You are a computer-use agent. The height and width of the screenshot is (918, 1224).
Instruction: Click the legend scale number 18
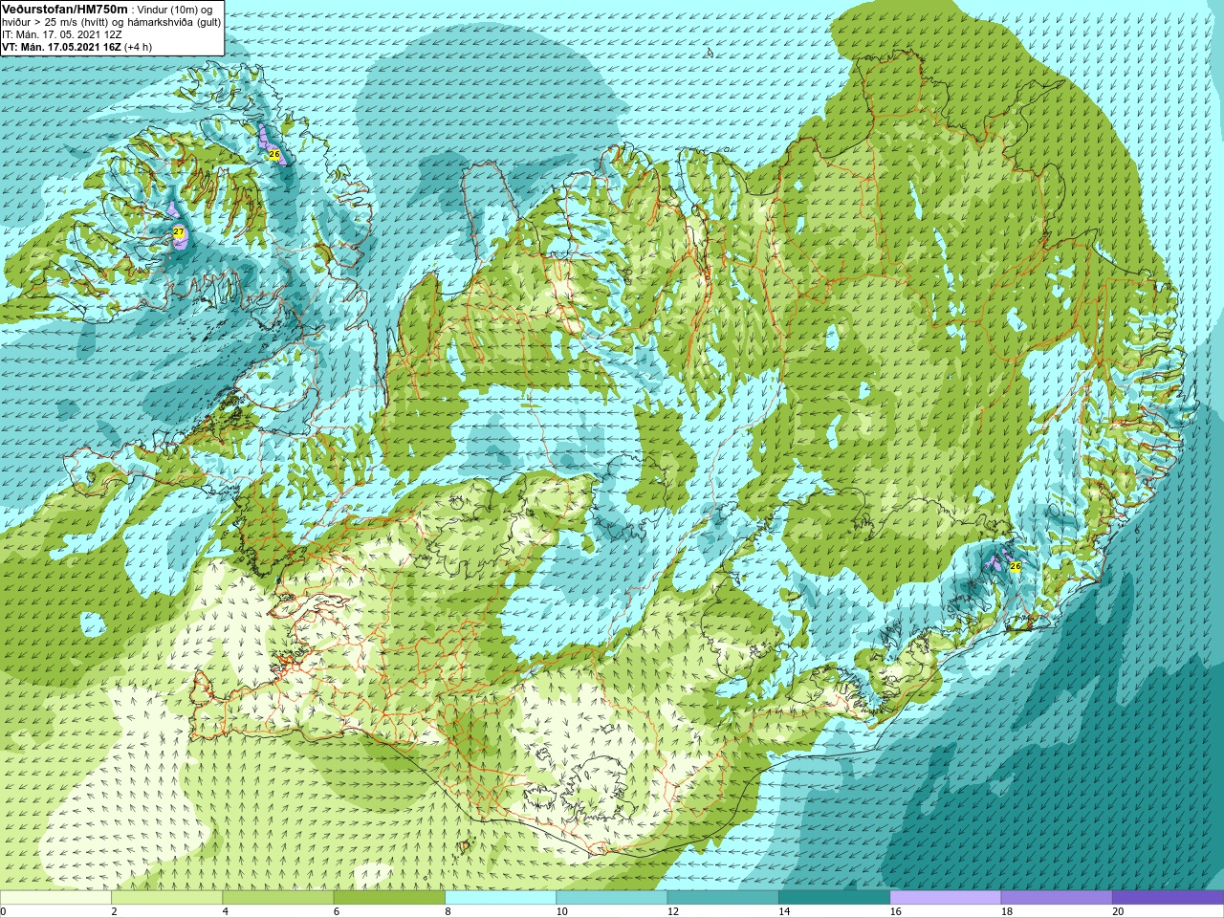click(x=1007, y=911)
